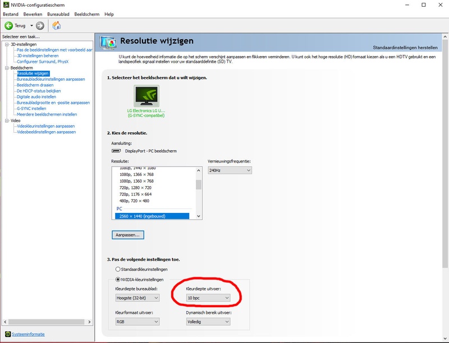The height and width of the screenshot is (343, 449).
Task: Minimize the NVIDIA-configuratiescherm window
Action: pyautogui.click(x=407, y=5)
